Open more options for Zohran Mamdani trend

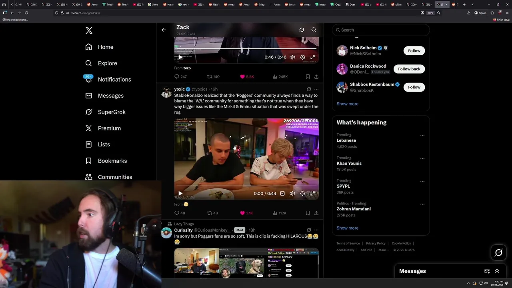tap(422, 204)
